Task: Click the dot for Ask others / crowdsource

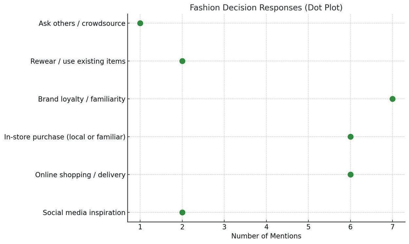Action: 140,23
